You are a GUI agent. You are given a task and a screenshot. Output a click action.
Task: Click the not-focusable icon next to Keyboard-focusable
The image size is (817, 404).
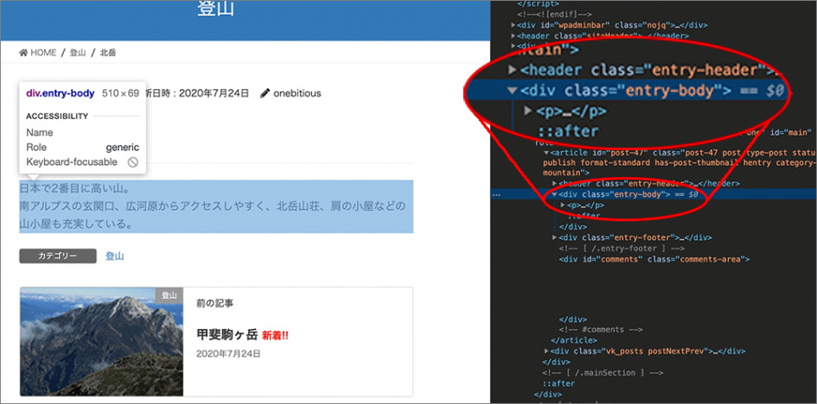[x=133, y=162]
